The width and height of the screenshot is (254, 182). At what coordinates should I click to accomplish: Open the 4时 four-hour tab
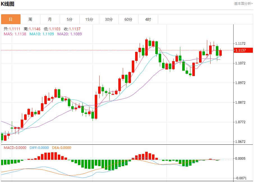[148, 19]
